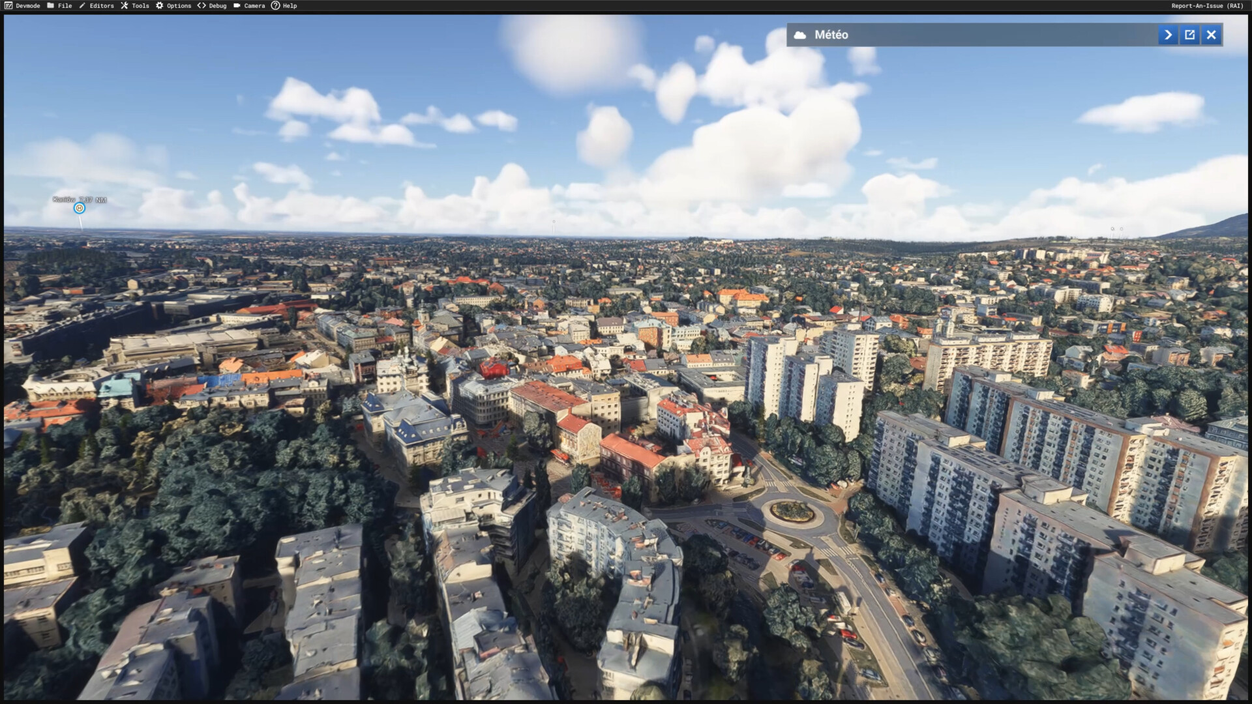
Task: Expand the Météo panel with chevron
Action: point(1168,35)
